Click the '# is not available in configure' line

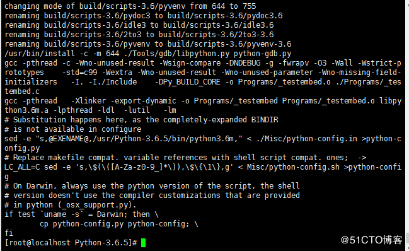[x=72, y=129]
